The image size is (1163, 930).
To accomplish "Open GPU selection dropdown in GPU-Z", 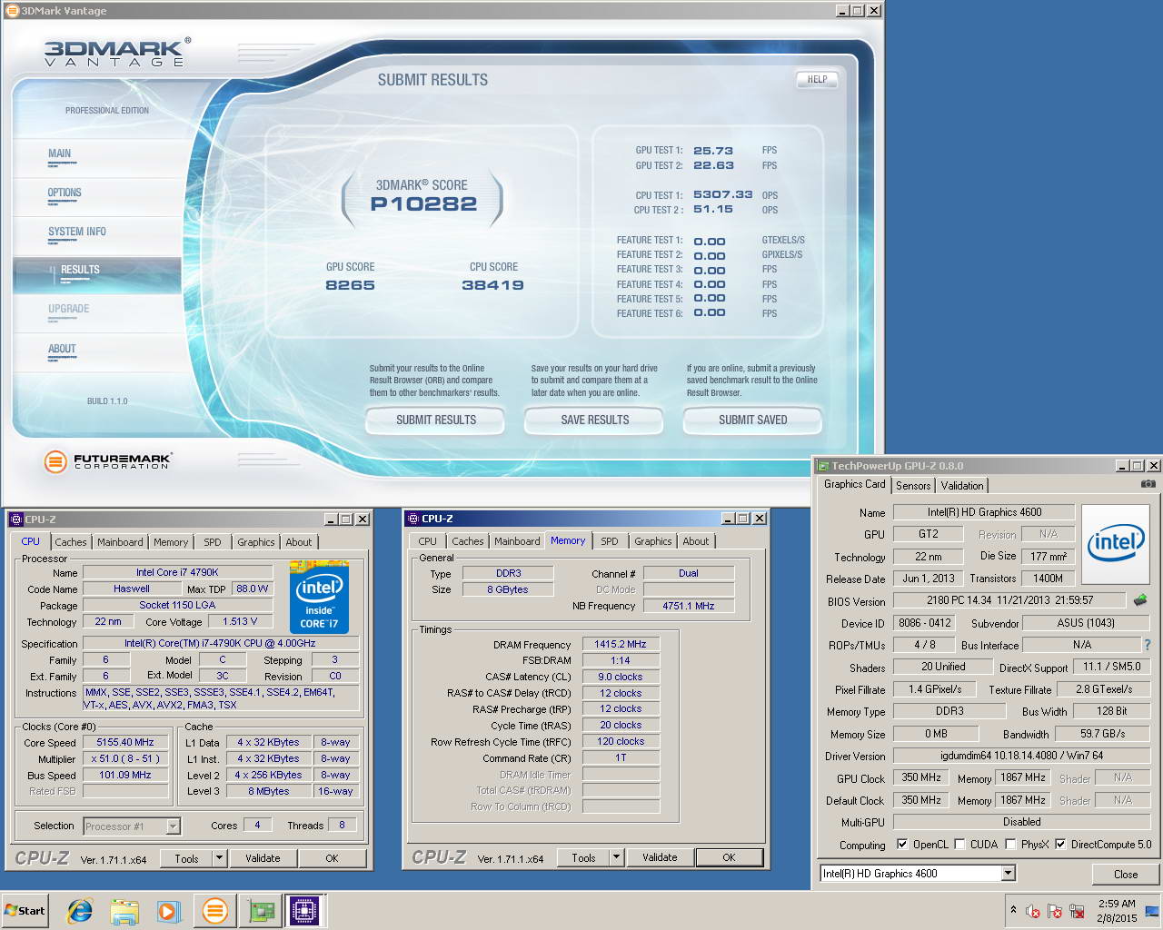I will 1008,874.
